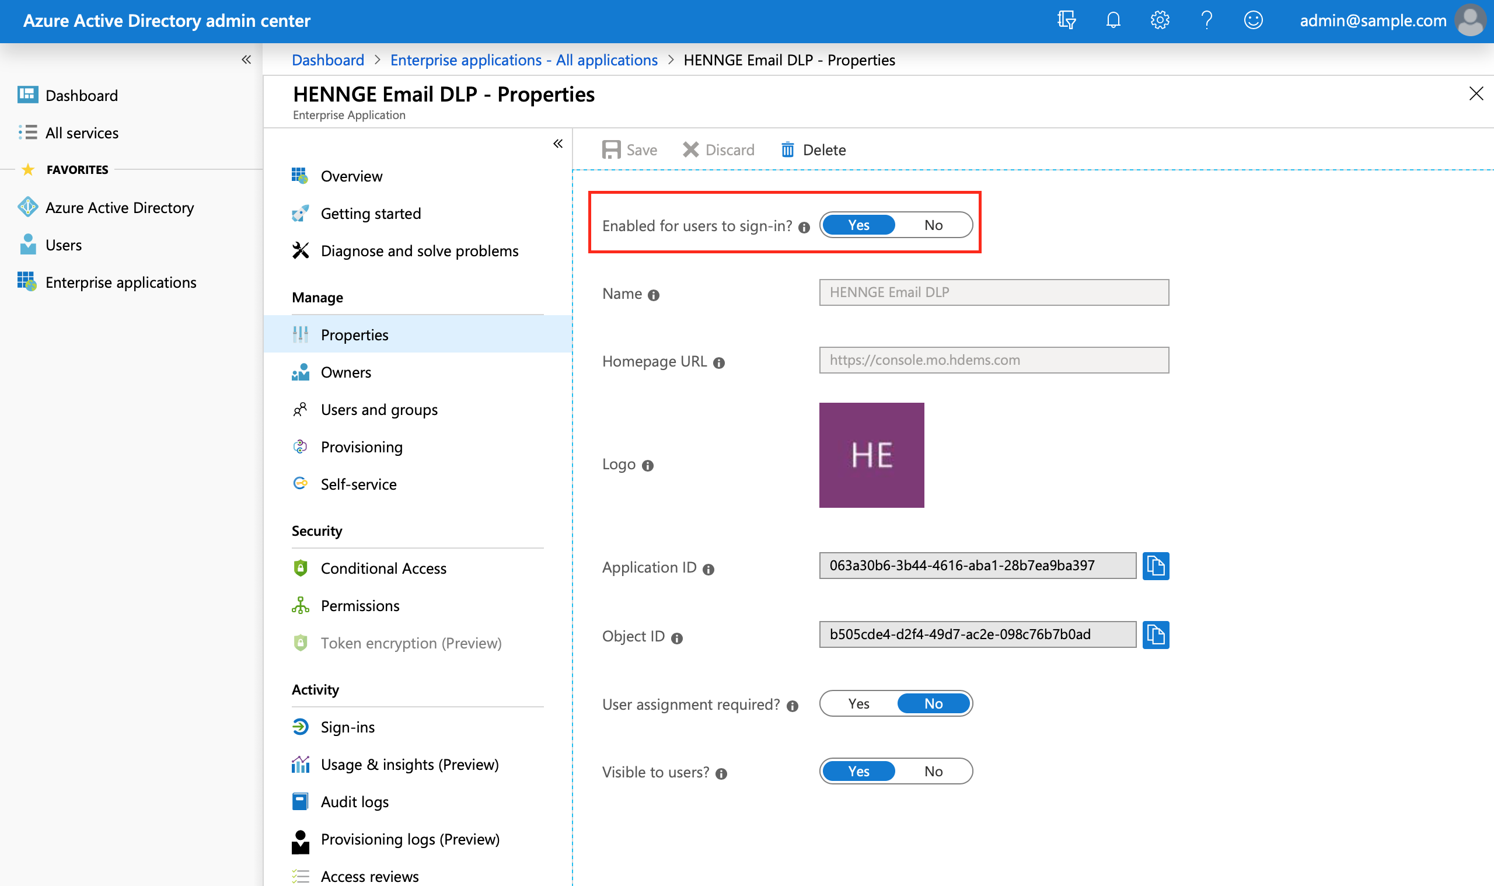Screen dimensions: 1494x886
Task: Click the Azure Active Directory diamond icon
Action: click(x=27, y=207)
